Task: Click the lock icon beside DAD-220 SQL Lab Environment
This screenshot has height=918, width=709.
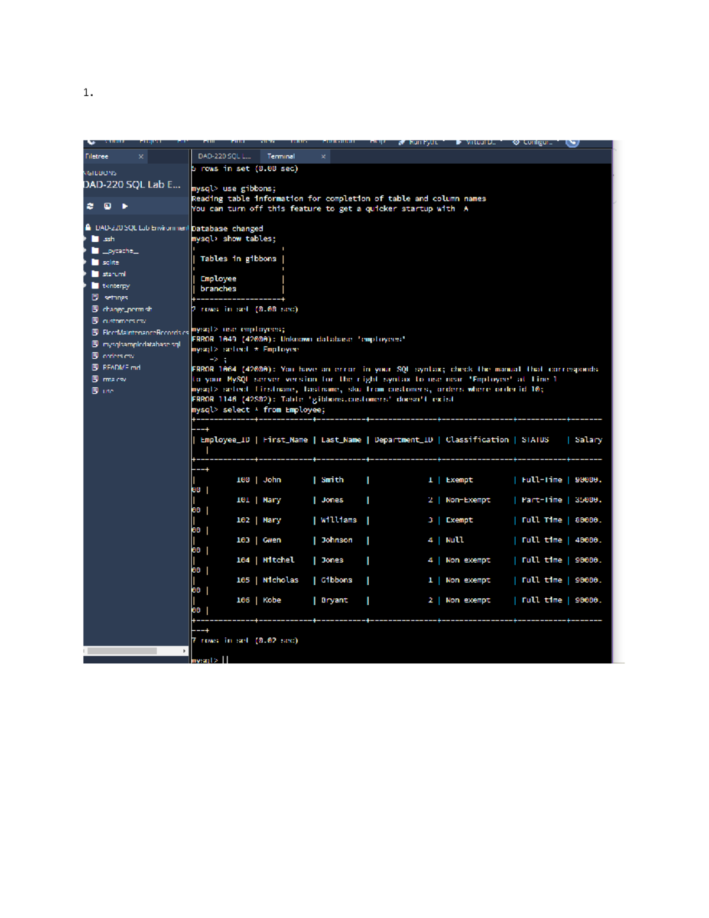Action: pyautogui.click(x=88, y=228)
